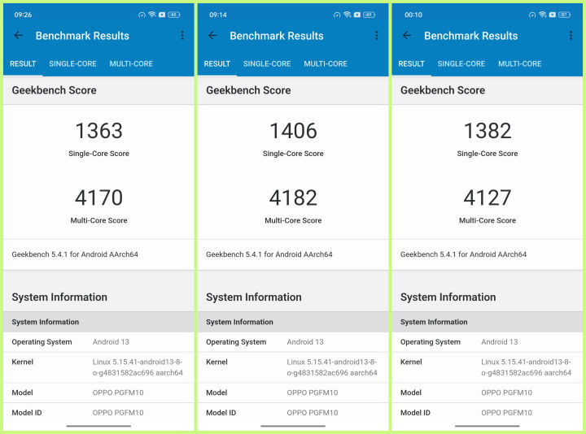Tap Model row OPPO PGFM10 in 00:10 screen
This screenshot has width=586, height=434.
click(488, 393)
